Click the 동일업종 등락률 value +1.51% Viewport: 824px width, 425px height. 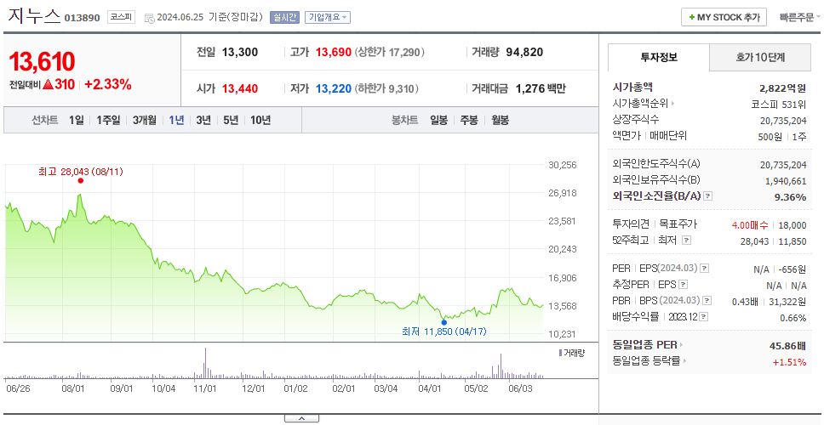point(789,361)
